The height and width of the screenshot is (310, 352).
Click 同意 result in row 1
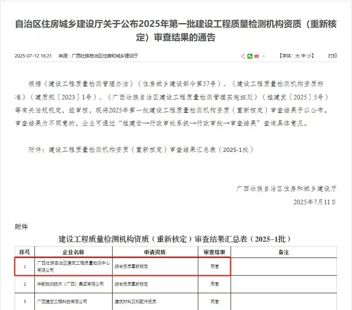tap(215, 266)
